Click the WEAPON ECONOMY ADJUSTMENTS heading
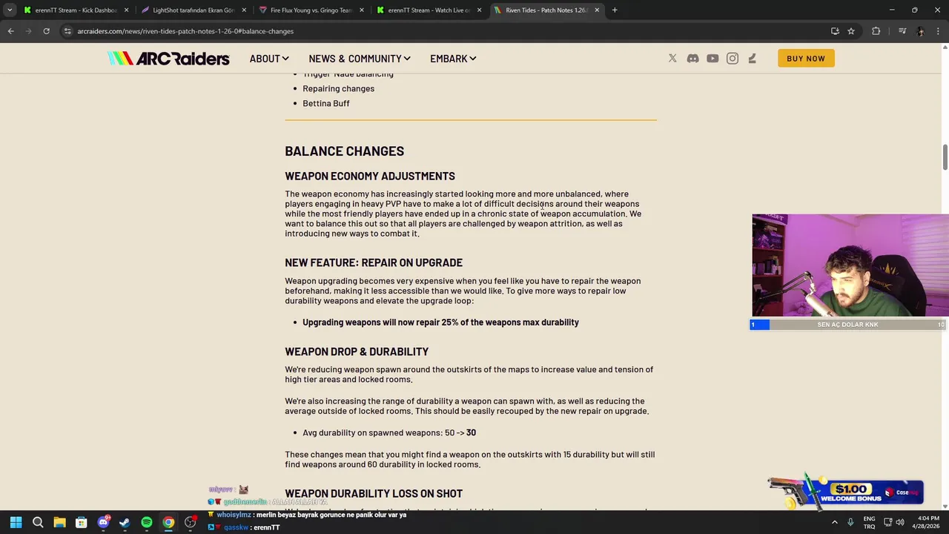Screen dimensions: 949x534 click(x=370, y=176)
